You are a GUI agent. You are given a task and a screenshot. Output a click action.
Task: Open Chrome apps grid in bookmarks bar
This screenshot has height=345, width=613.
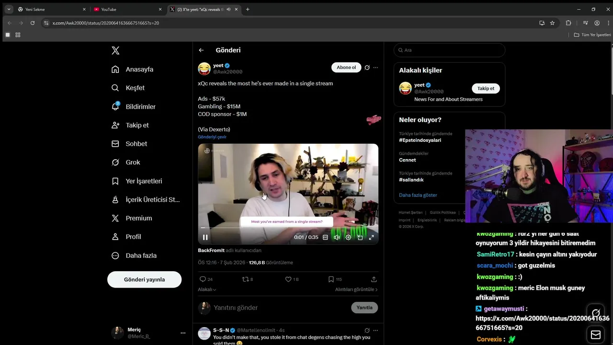point(18,35)
